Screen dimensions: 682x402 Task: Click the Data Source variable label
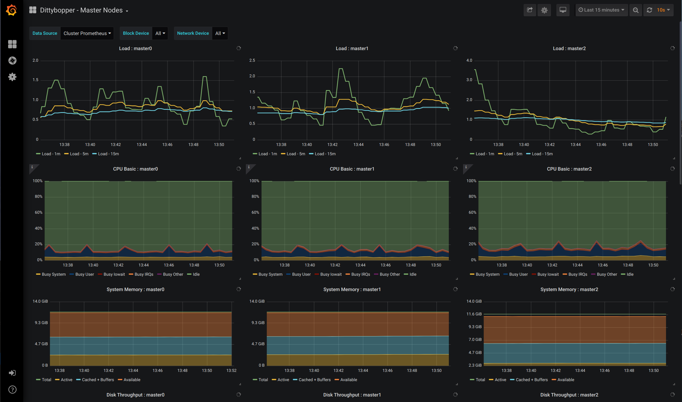[45, 33]
